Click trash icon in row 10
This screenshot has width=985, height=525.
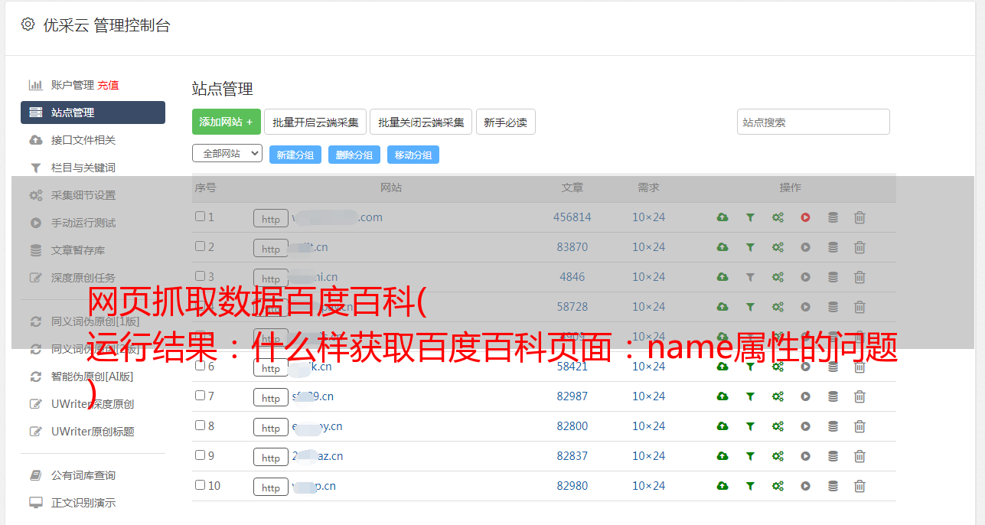[x=859, y=486]
